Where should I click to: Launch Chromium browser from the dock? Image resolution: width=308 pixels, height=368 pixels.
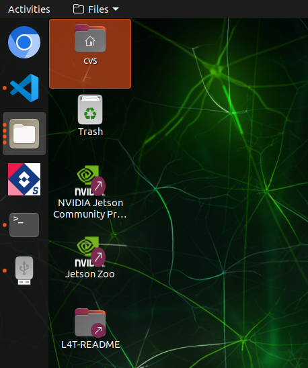tap(24, 42)
